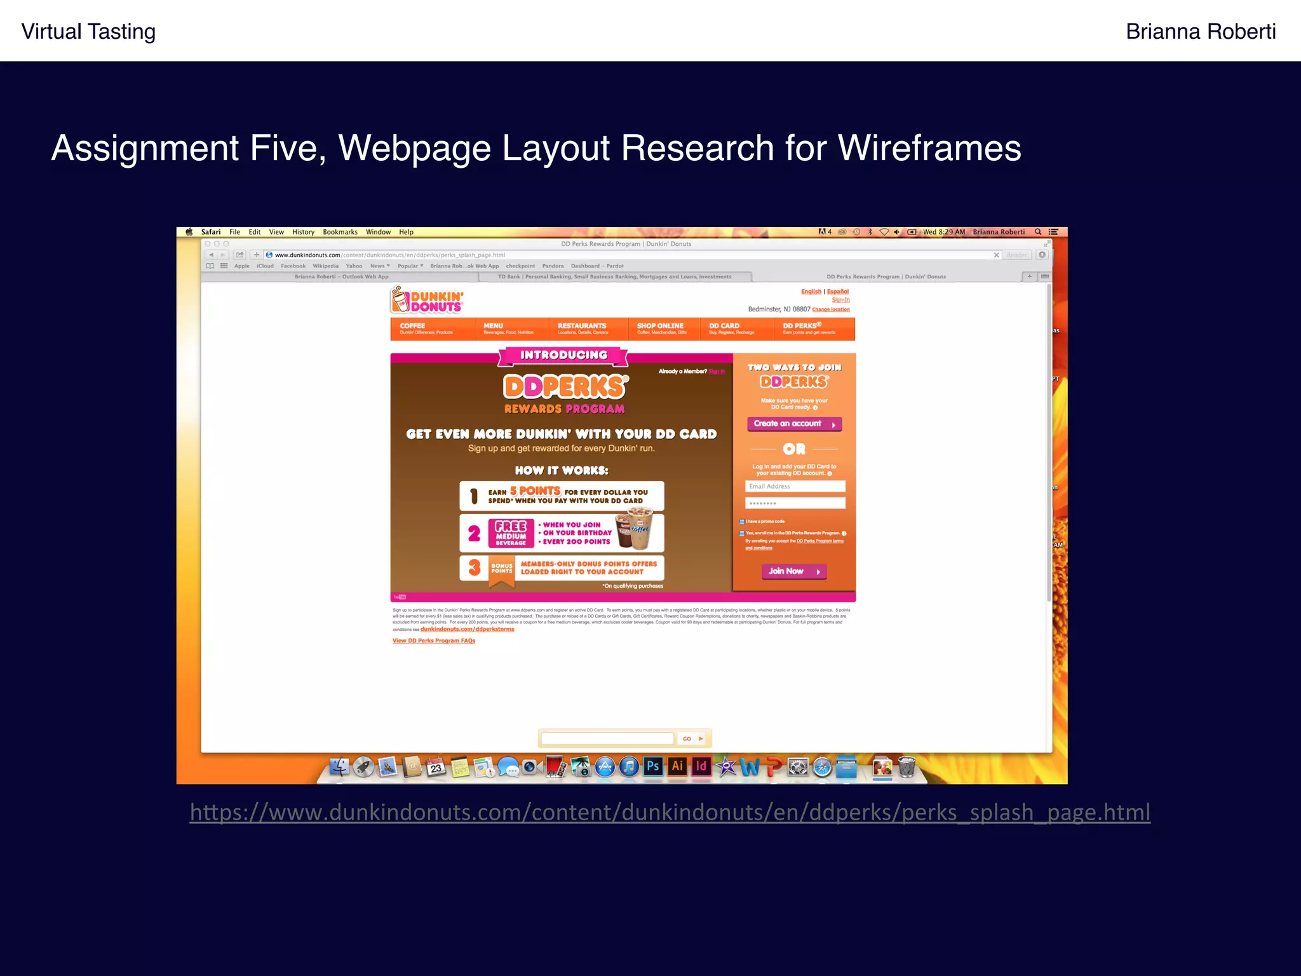Click the plus add-bookmark button beside the address bar

coord(257,255)
